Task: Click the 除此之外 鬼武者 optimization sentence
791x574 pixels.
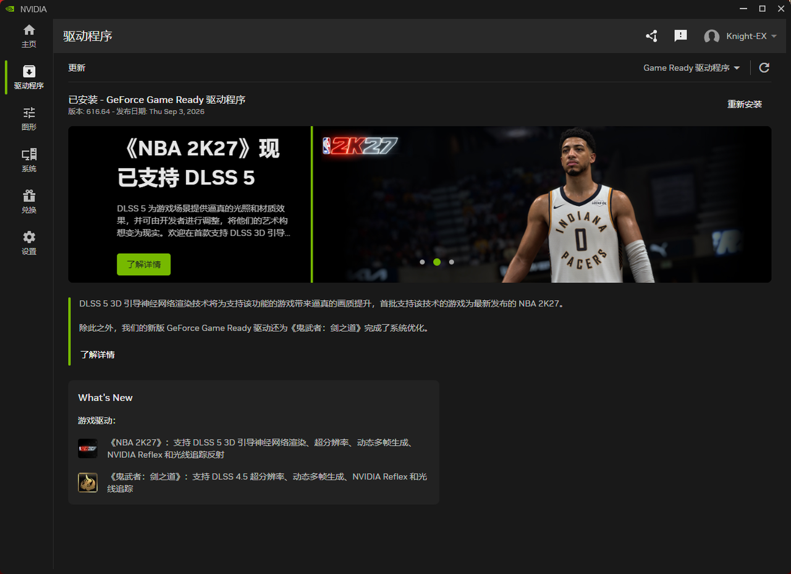Action: coord(254,328)
